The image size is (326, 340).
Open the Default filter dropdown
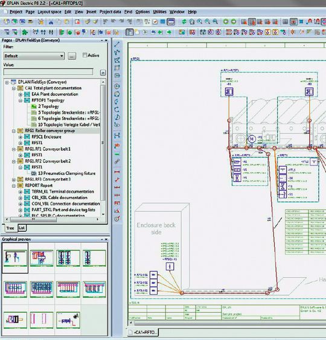pyautogui.click(x=34, y=56)
